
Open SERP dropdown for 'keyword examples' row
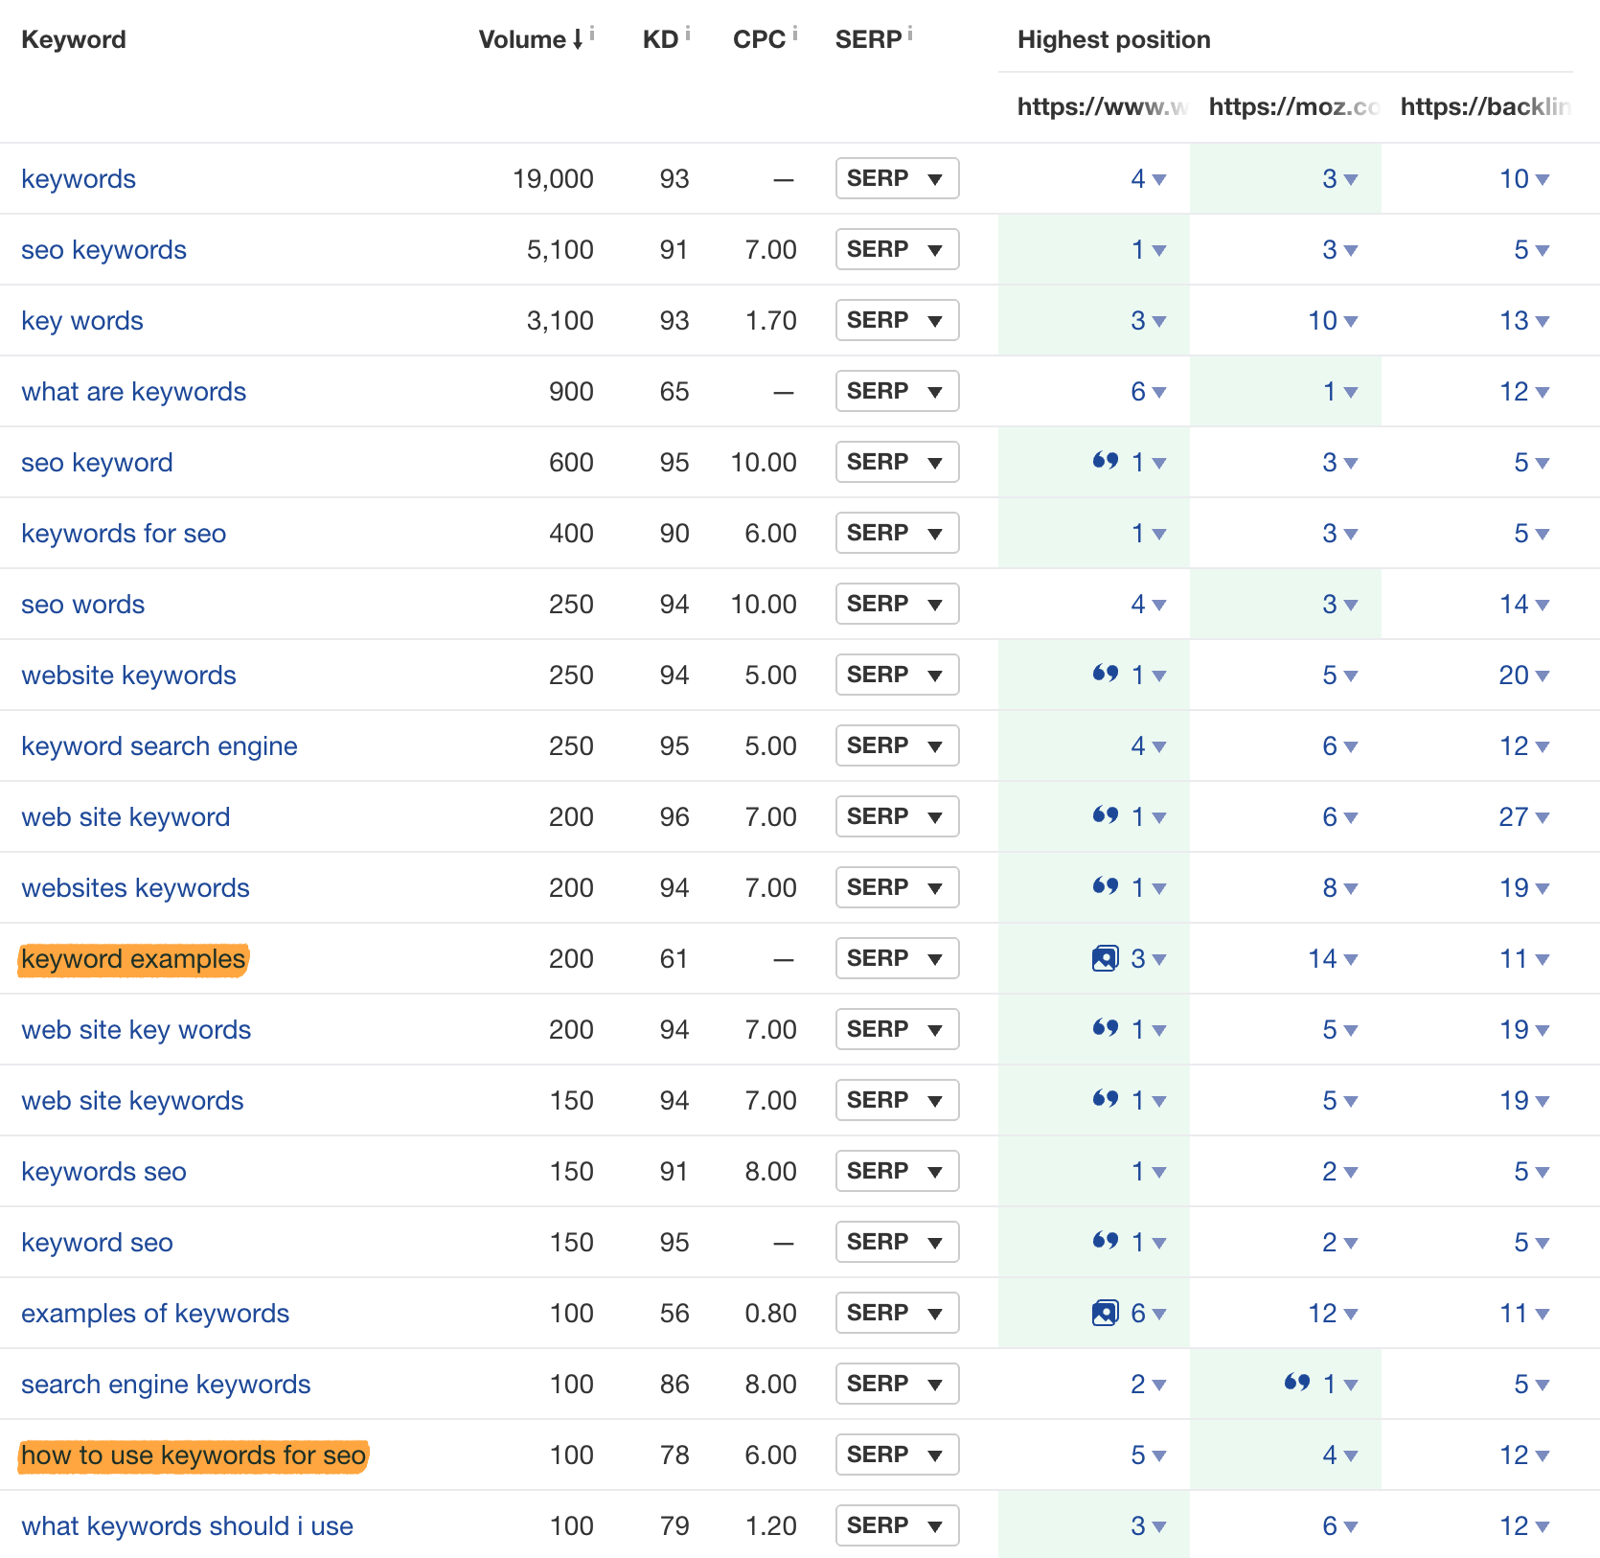point(897,959)
